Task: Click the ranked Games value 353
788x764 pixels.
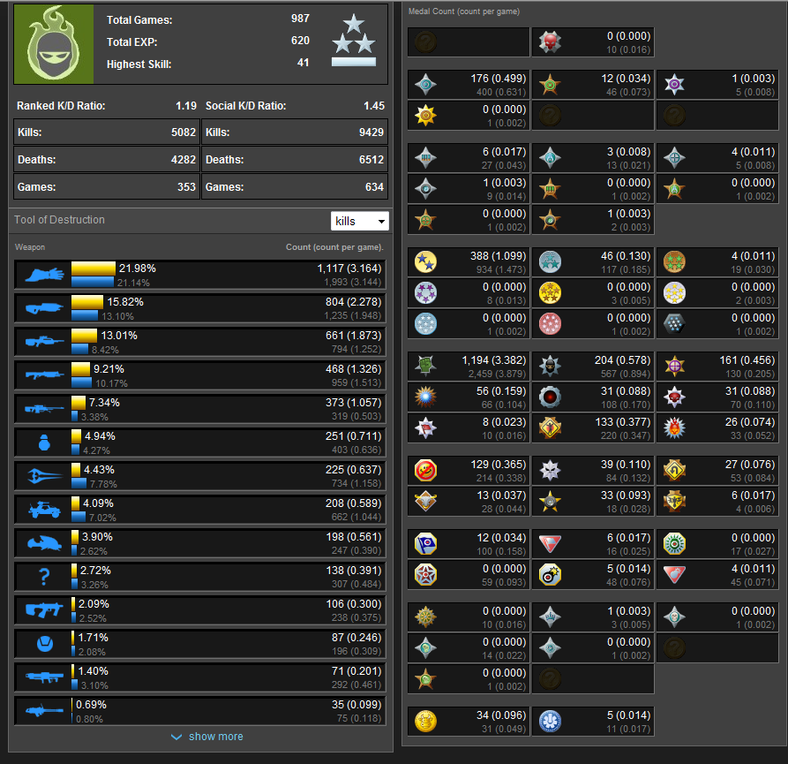Action: click(186, 186)
